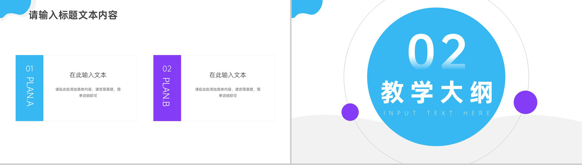582x165 pixels.
Task: Select the description paragraph in PLAN.B card
Action: tap(228, 92)
